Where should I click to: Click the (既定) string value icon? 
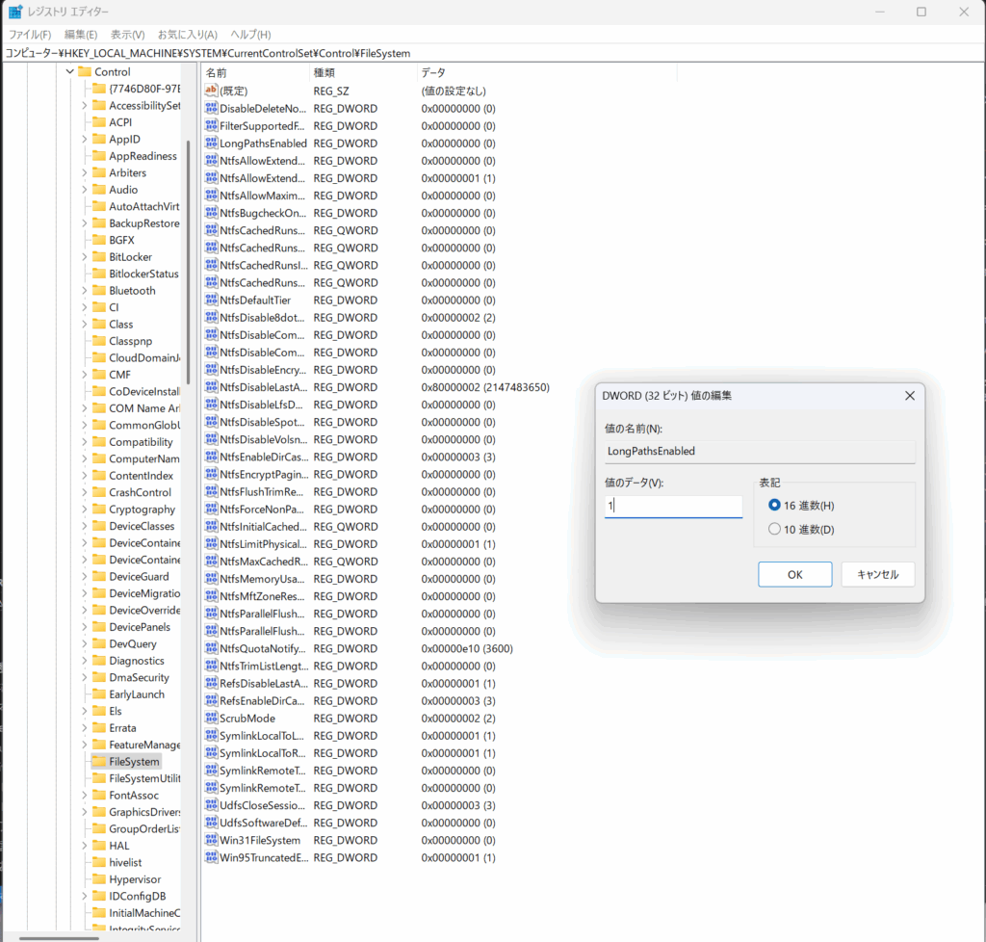point(211,91)
